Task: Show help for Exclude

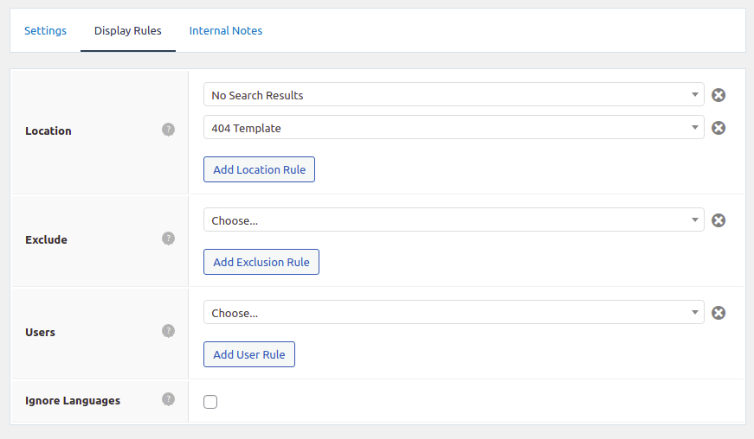Action: click(x=168, y=239)
